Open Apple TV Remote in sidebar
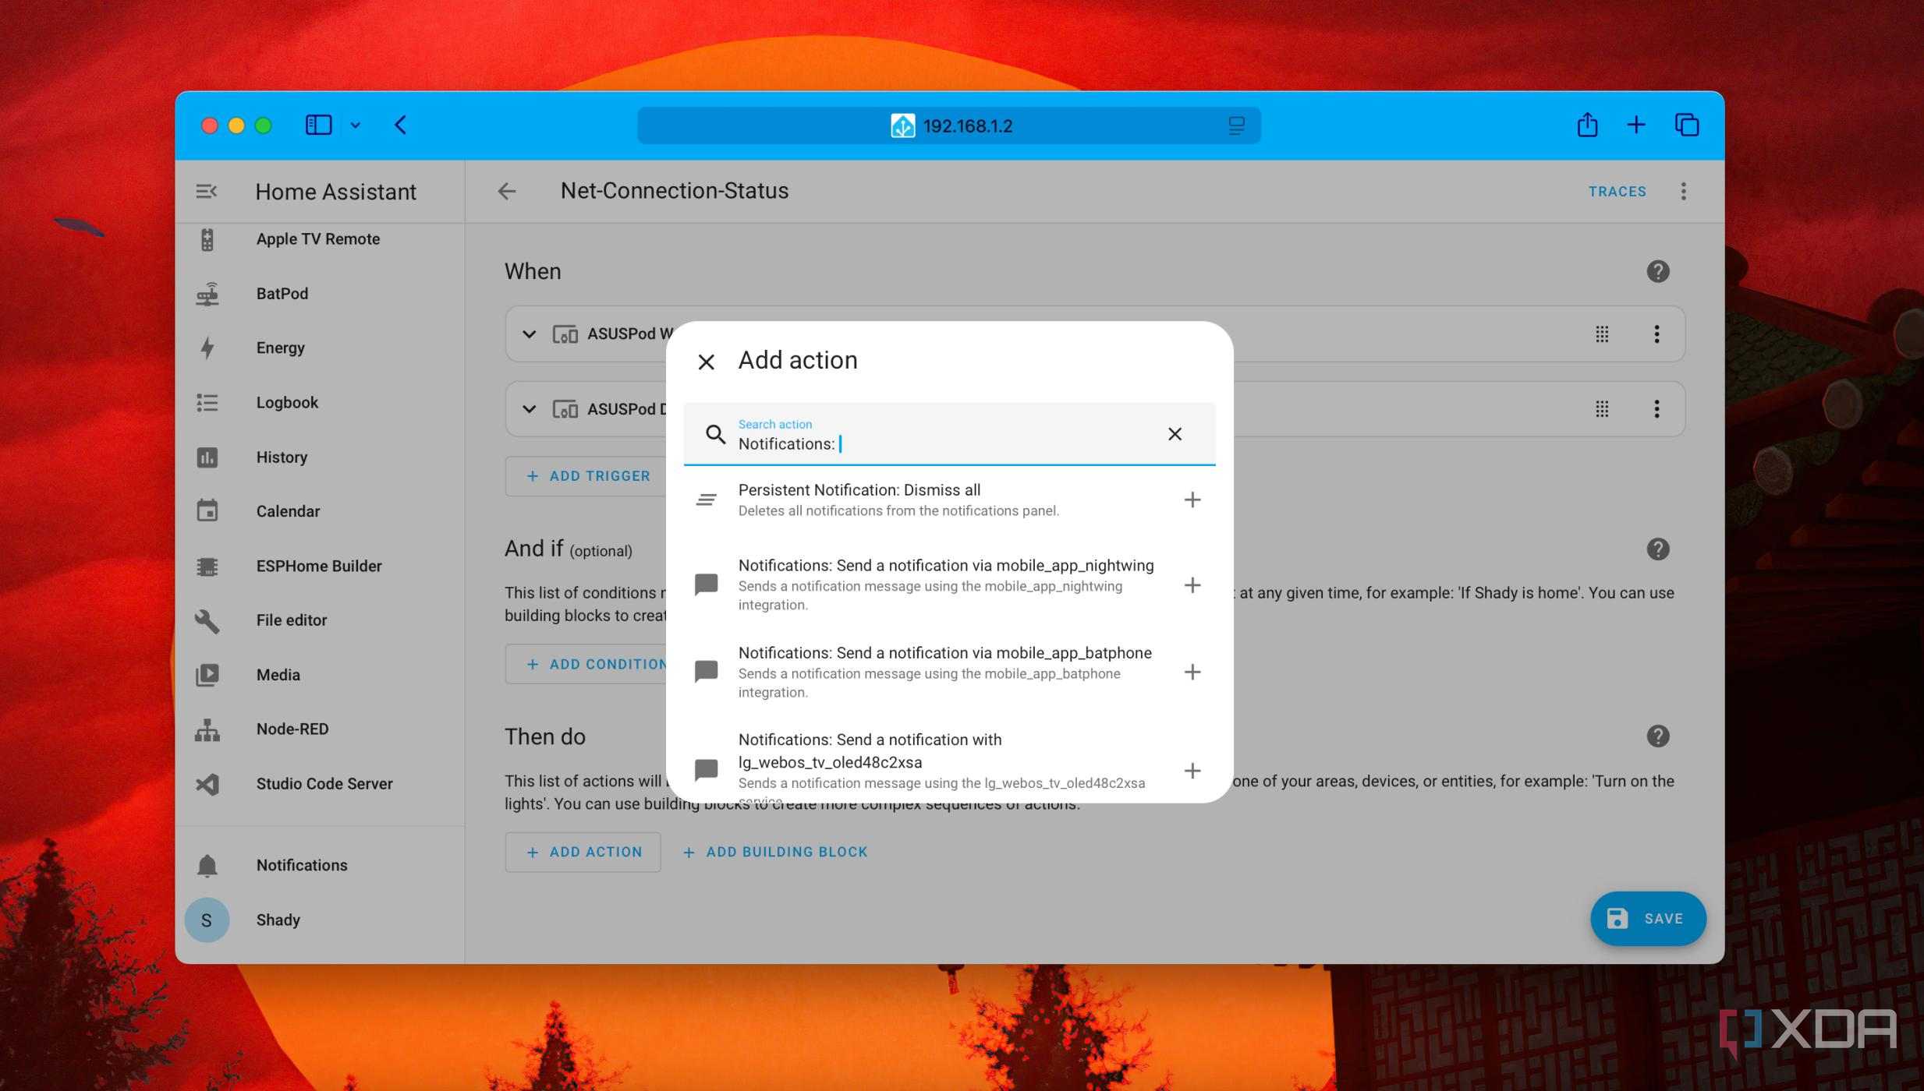1924x1091 pixels. (320, 239)
